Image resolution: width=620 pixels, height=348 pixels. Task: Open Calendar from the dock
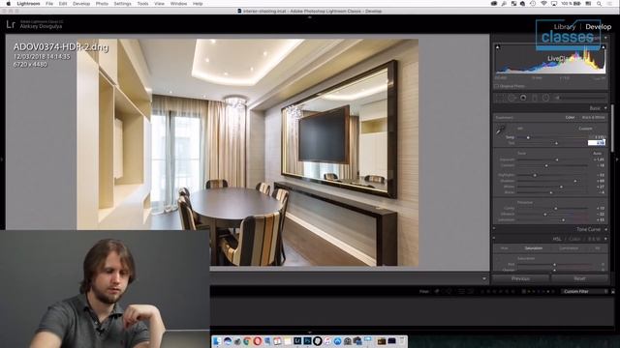(277, 341)
